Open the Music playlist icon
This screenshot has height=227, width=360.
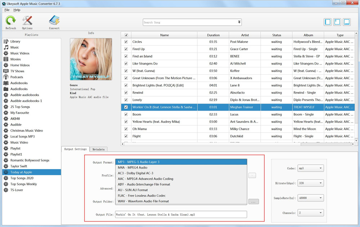[6, 47]
